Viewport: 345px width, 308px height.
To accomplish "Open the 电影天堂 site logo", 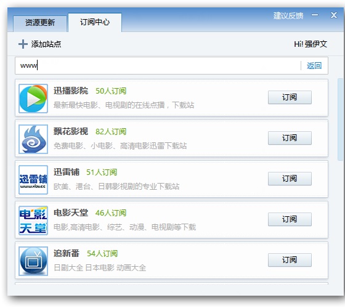I will 33,221.
